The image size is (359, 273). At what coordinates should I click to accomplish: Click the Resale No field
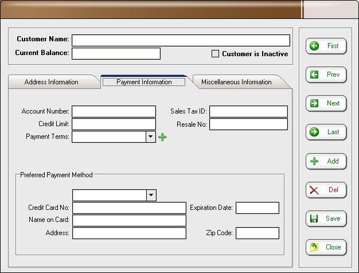(x=249, y=124)
